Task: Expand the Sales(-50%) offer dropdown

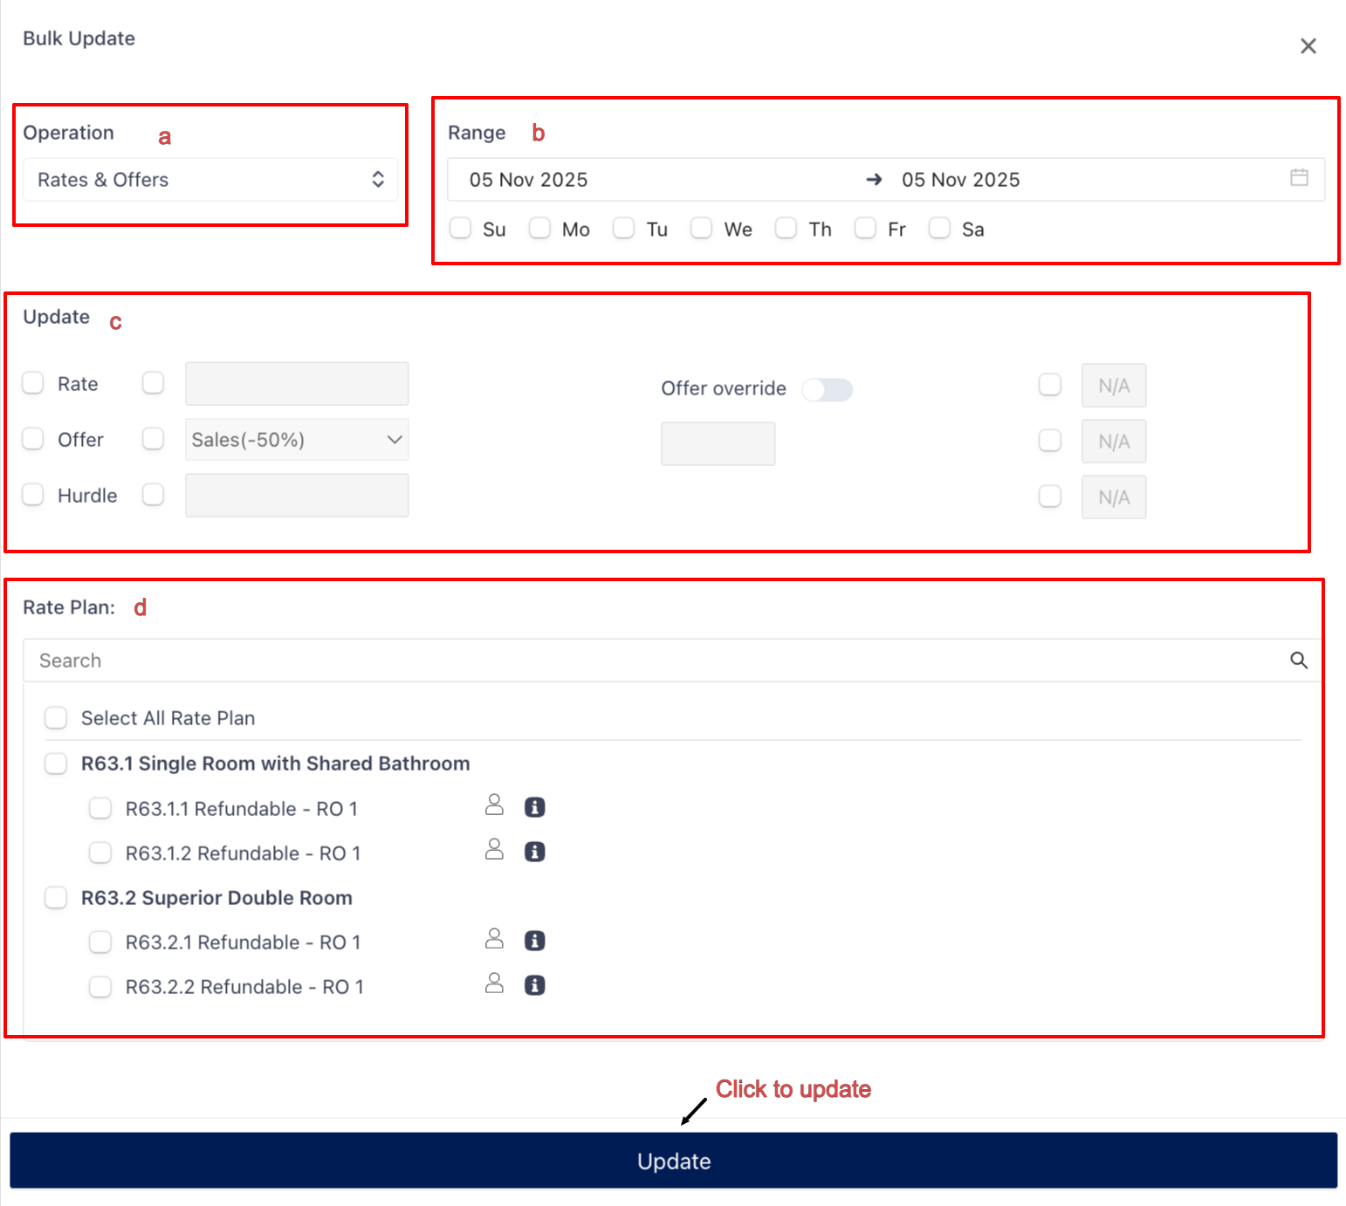Action: 297,440
